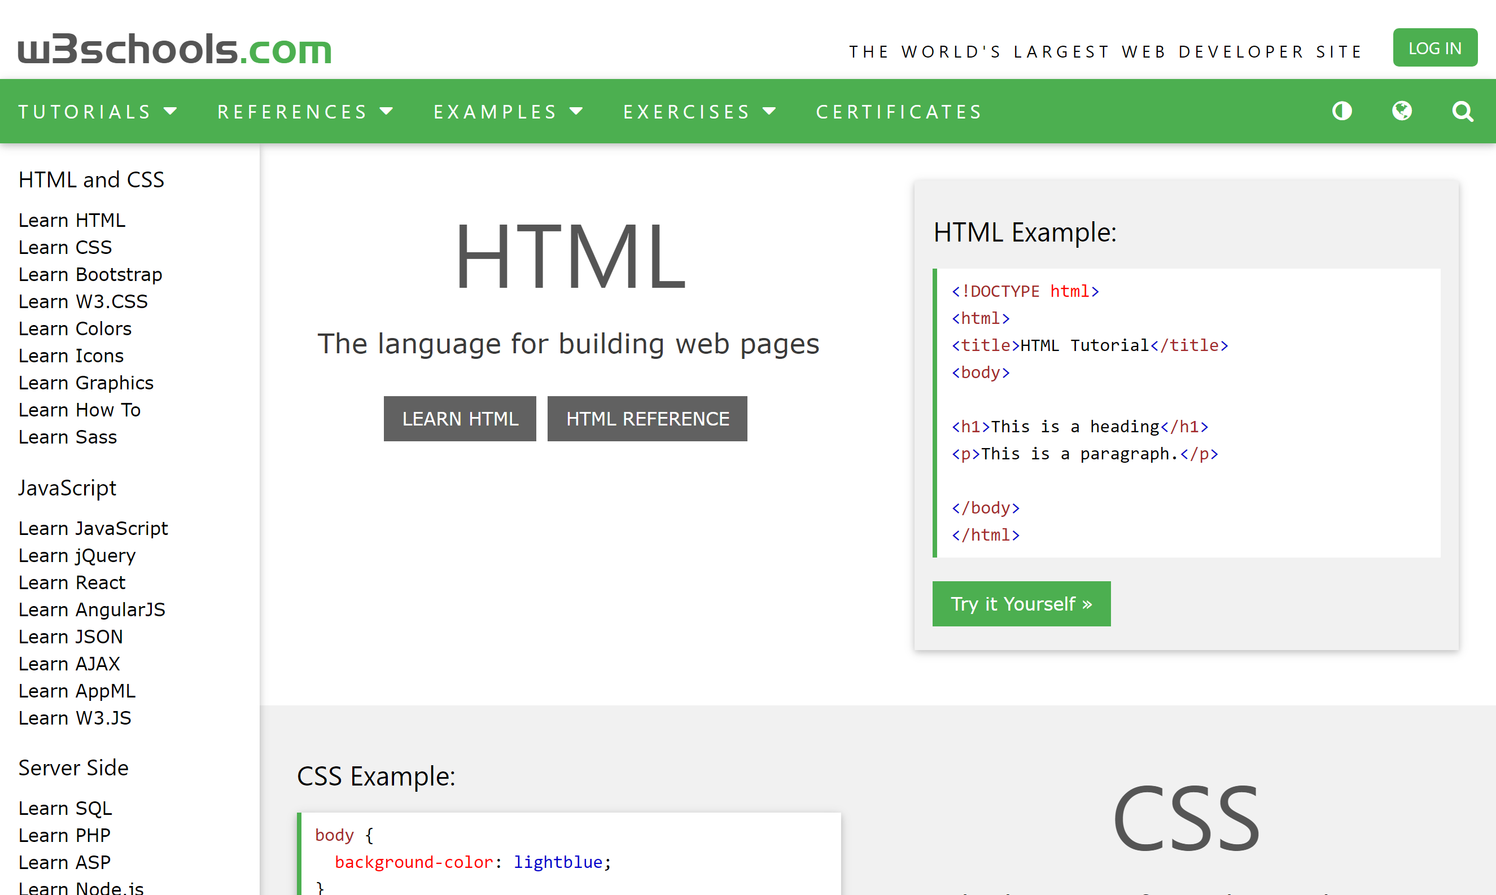The width and height of the screenshot is (1496, 895).
Task: Open the Learn Icons sidebar link
Action: (x=71, y=356)
